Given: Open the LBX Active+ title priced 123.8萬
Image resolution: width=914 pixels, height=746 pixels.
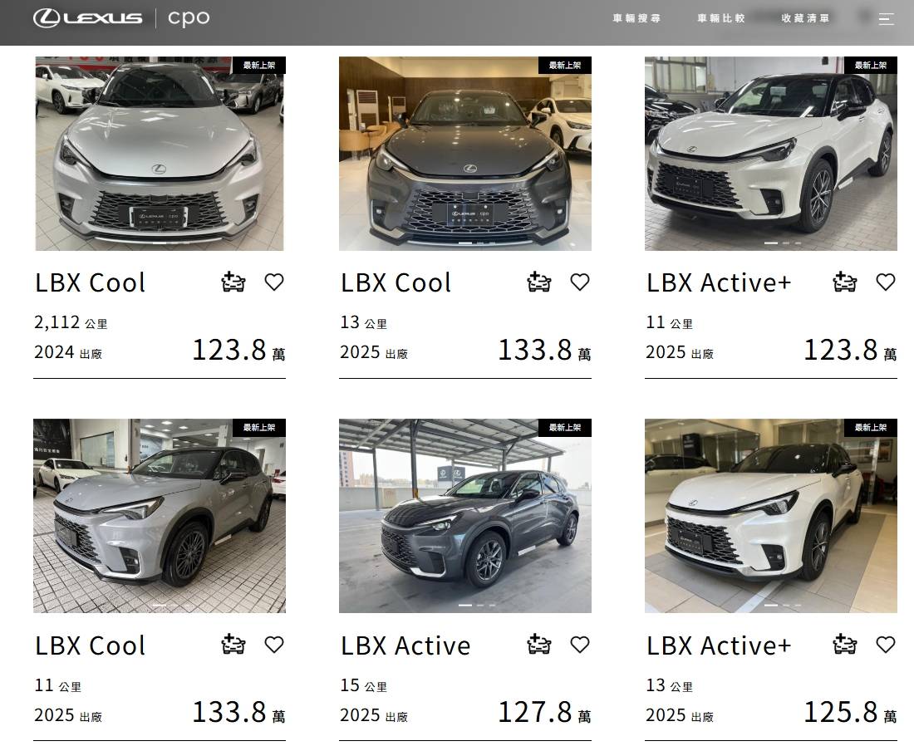Looking at the screenshot, I should (719, 282).
